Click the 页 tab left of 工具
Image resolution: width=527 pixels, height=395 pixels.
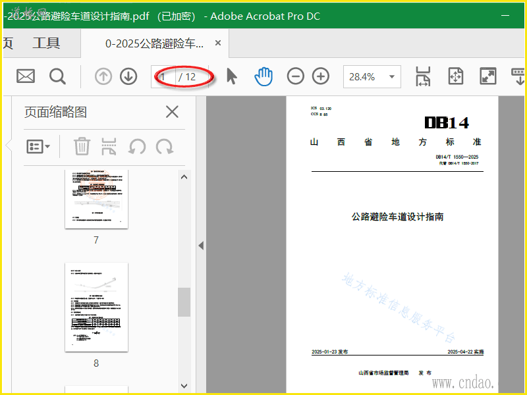pyautogui.click(x=8, y=43)
